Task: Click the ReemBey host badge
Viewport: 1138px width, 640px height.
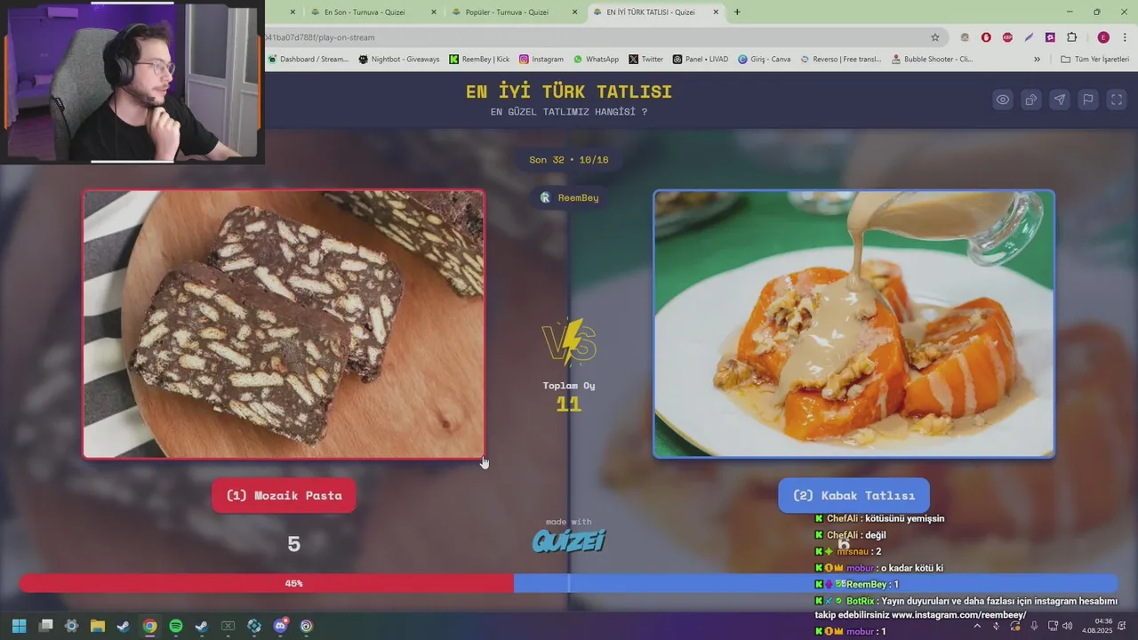Action: [x=569, y=197]
